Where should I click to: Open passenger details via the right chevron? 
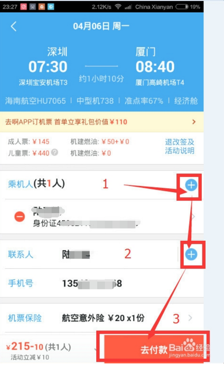(x=193, y=217)
